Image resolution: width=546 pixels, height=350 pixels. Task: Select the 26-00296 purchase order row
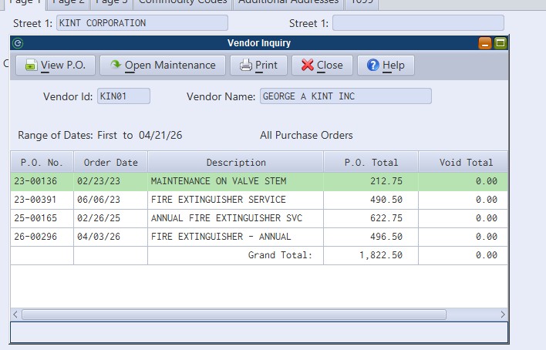(259, 237)
